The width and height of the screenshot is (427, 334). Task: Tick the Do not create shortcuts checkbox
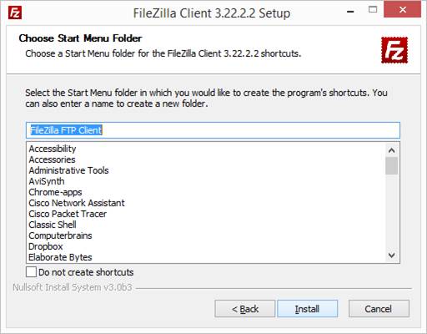31,271
